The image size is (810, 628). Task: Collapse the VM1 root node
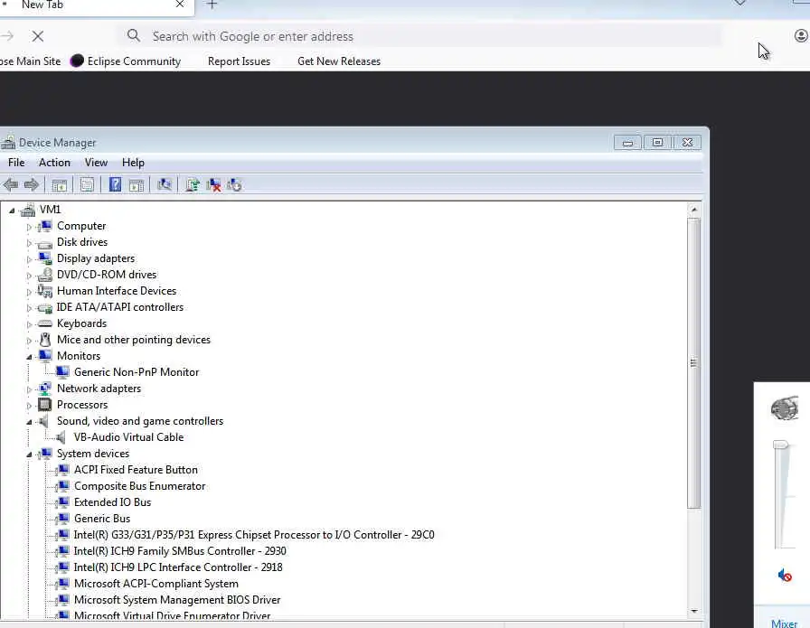click(12, 211)
